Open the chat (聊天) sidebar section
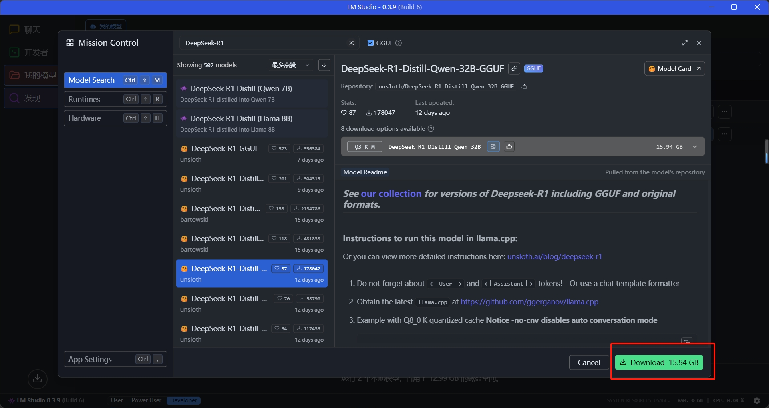The width and height of the screenshot is (769, 408). tap(25, 30)
